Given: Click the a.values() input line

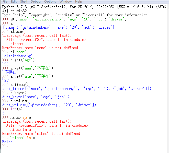Looking at the screenshot, I should pos(20,101).
